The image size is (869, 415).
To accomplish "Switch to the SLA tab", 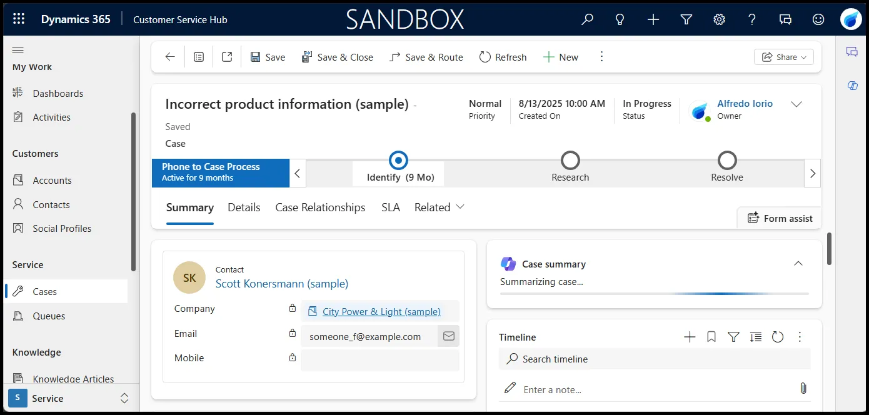I will 391,207.
